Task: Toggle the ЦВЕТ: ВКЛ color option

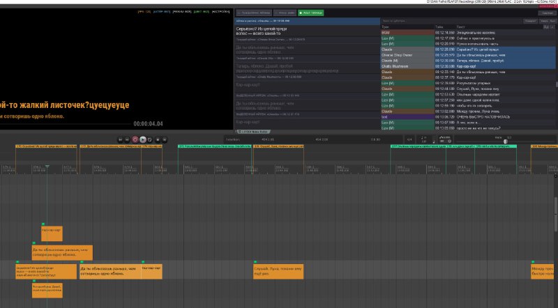Action: point(201,12)
